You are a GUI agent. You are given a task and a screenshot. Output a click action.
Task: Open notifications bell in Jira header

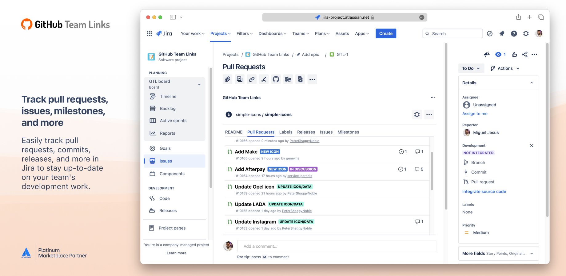coord(502,34)
